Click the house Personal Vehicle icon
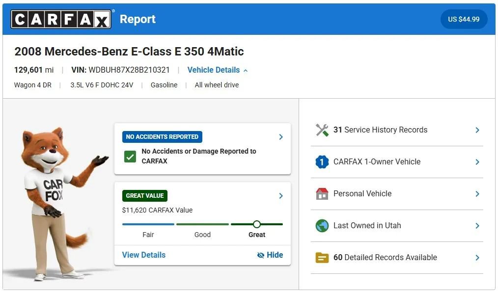 pyautogui.click(x=322, y=194)
